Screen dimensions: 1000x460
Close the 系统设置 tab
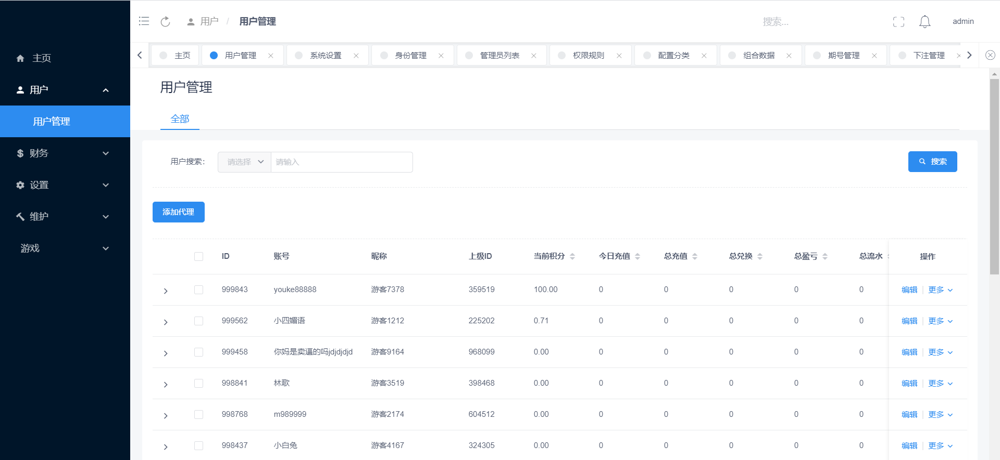point(356,56)
